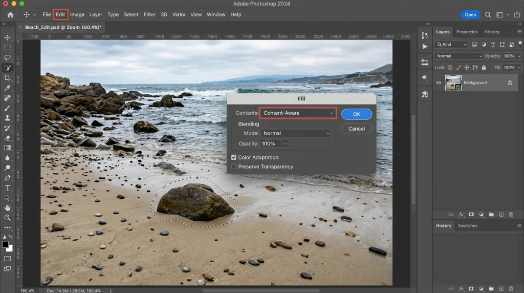Screen dimensions: 524x293
Task: Select the Brush tool
Action: click(x=7, y=108)
